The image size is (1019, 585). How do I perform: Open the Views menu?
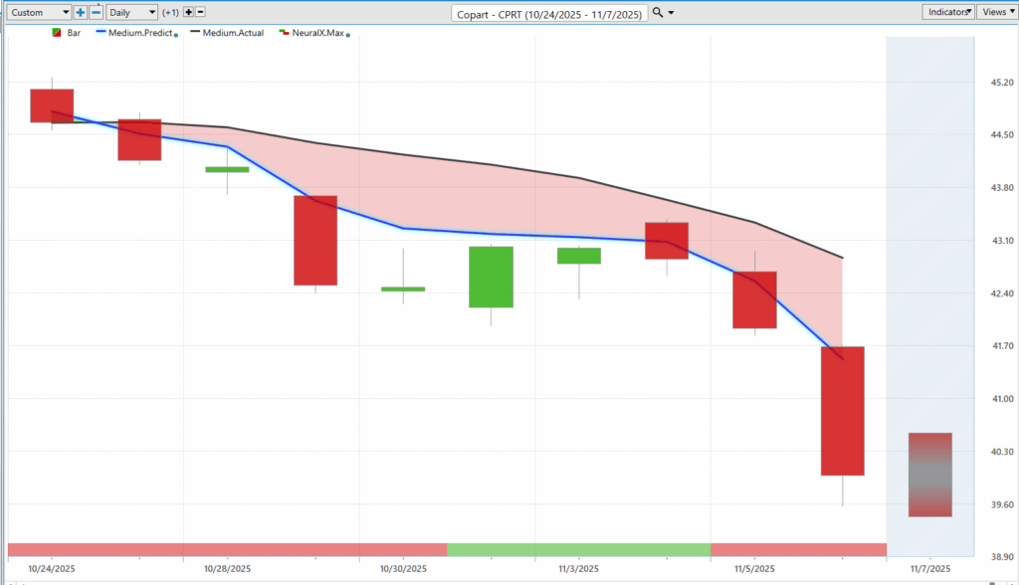click(x=995, y=12)
